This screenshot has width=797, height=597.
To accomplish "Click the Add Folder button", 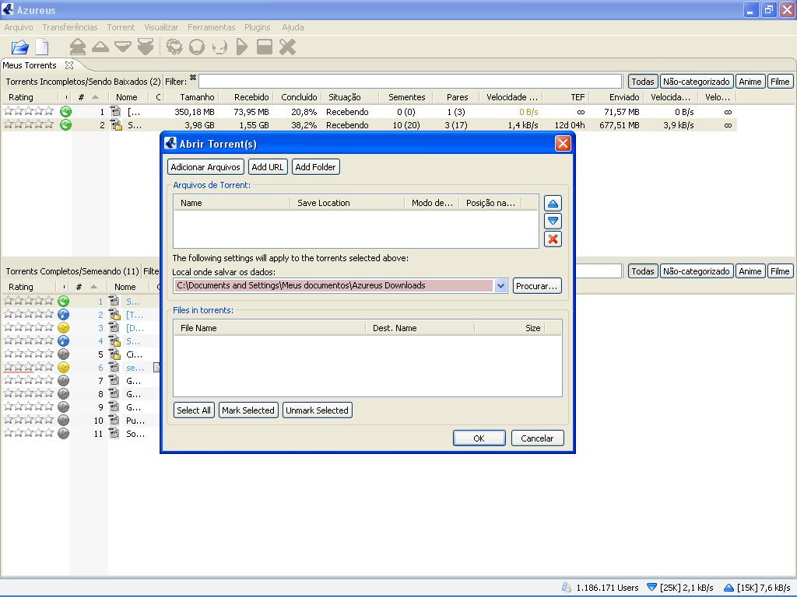I will click(315, 167).
